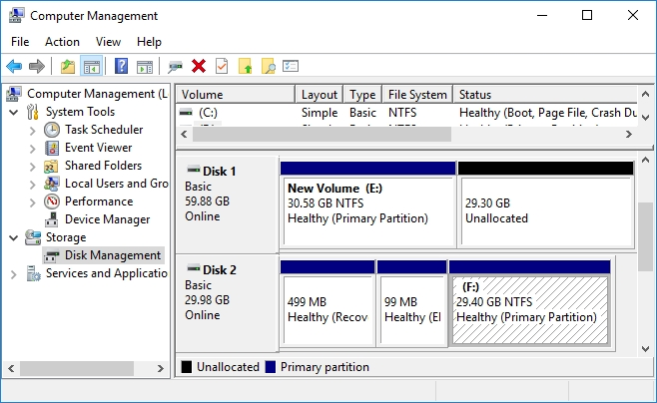Click the magnifier search toolbar icon
This screenshot has width=657, height=403.
[268, 66]
